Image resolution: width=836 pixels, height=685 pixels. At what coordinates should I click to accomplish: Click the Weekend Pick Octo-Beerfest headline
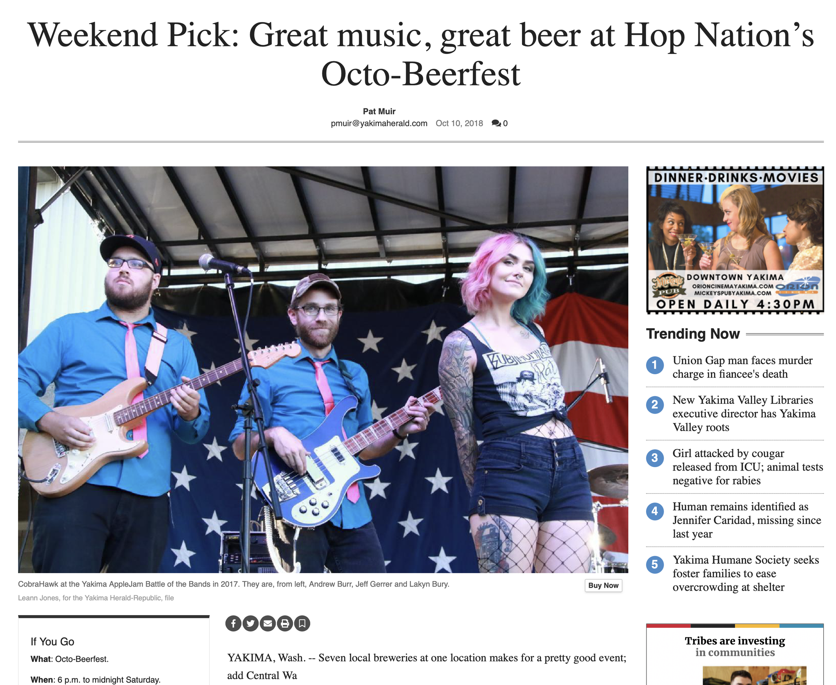[x=421, y=54]
